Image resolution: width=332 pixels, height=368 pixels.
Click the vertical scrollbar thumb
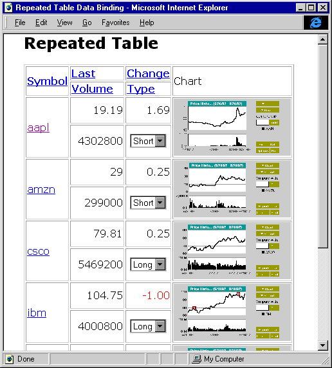322,146
